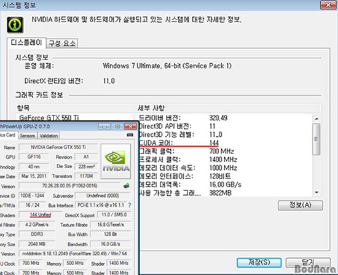This screenshot has width=338, height=275.
Task: Click Texture Fillrate field 16.8 GTexel/s
Action: click(x=111, y=225)
